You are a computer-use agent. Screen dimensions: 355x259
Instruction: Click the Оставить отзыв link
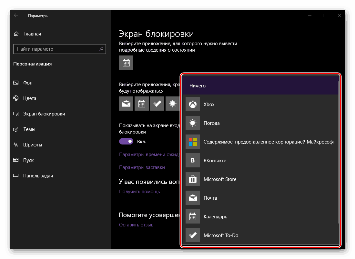[136, 224]
